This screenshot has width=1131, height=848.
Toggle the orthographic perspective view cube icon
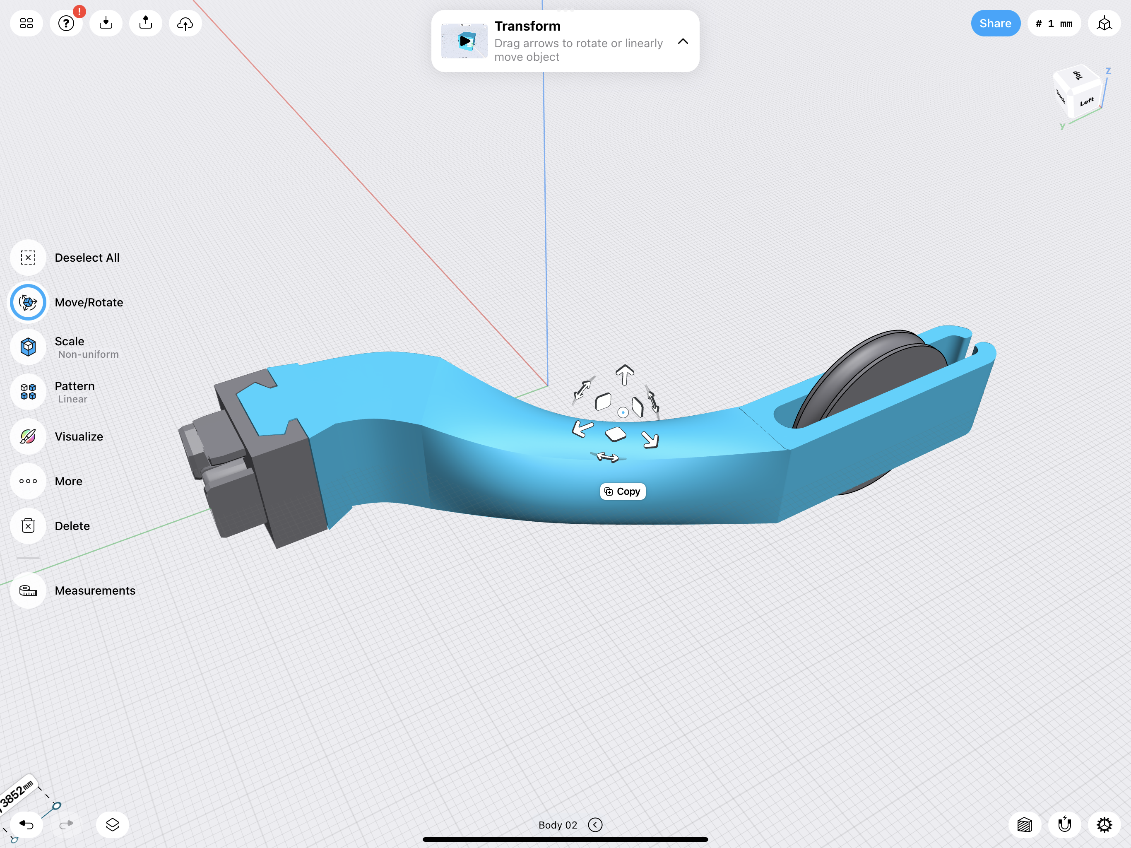[x=1105, y=24]
